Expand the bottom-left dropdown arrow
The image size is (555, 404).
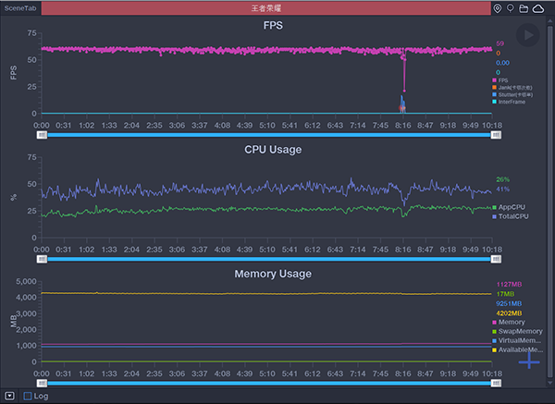pos(9,396)
